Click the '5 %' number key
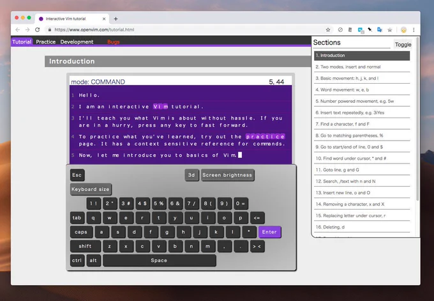Screen dimensions: 434x301 (x=159, y=203)
